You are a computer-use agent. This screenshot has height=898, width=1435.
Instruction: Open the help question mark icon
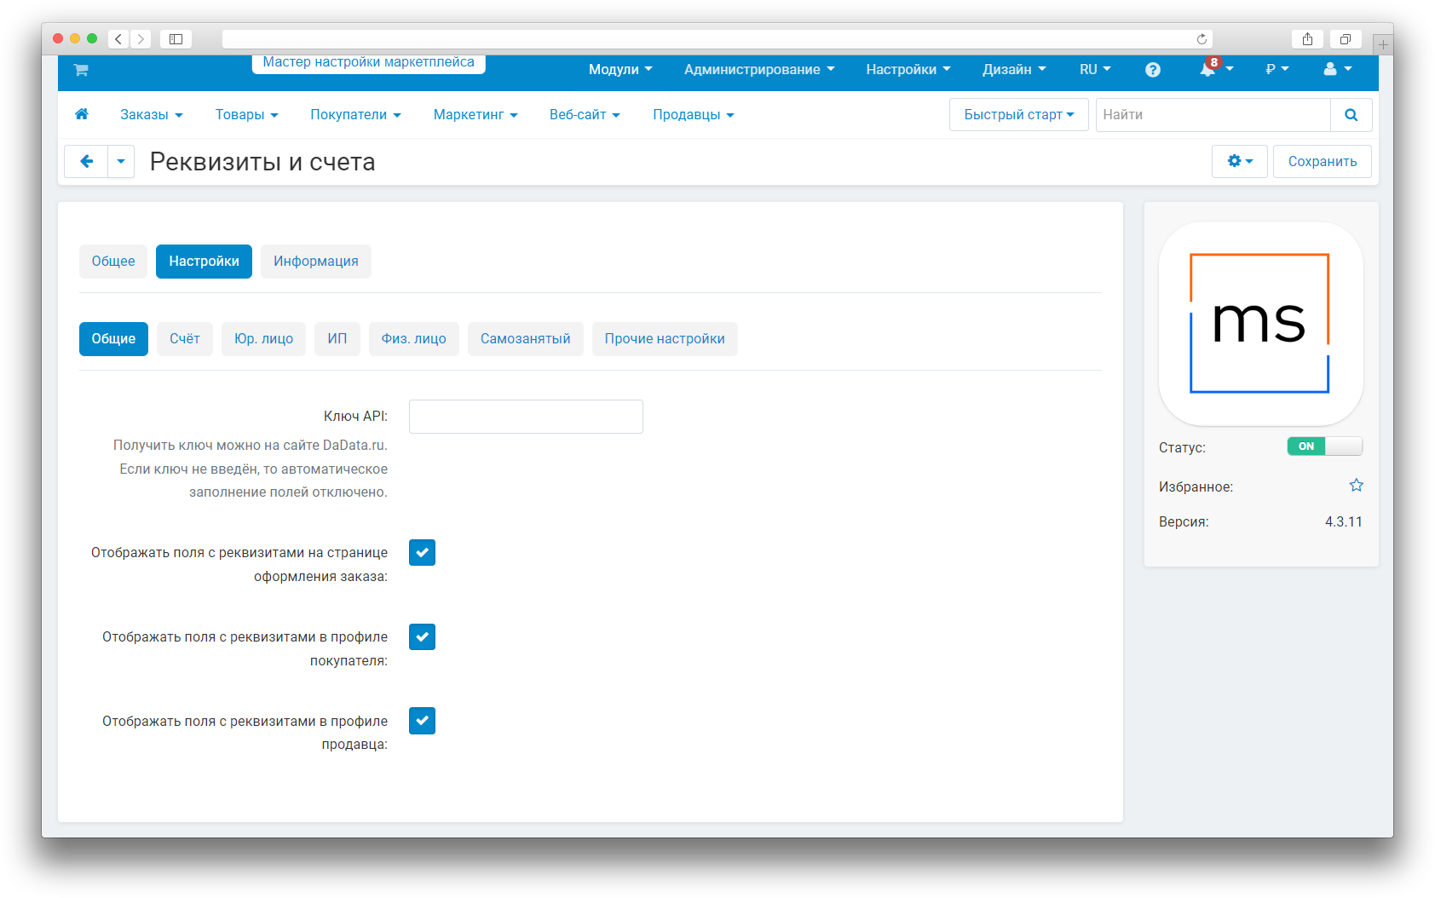[1152, 70]
